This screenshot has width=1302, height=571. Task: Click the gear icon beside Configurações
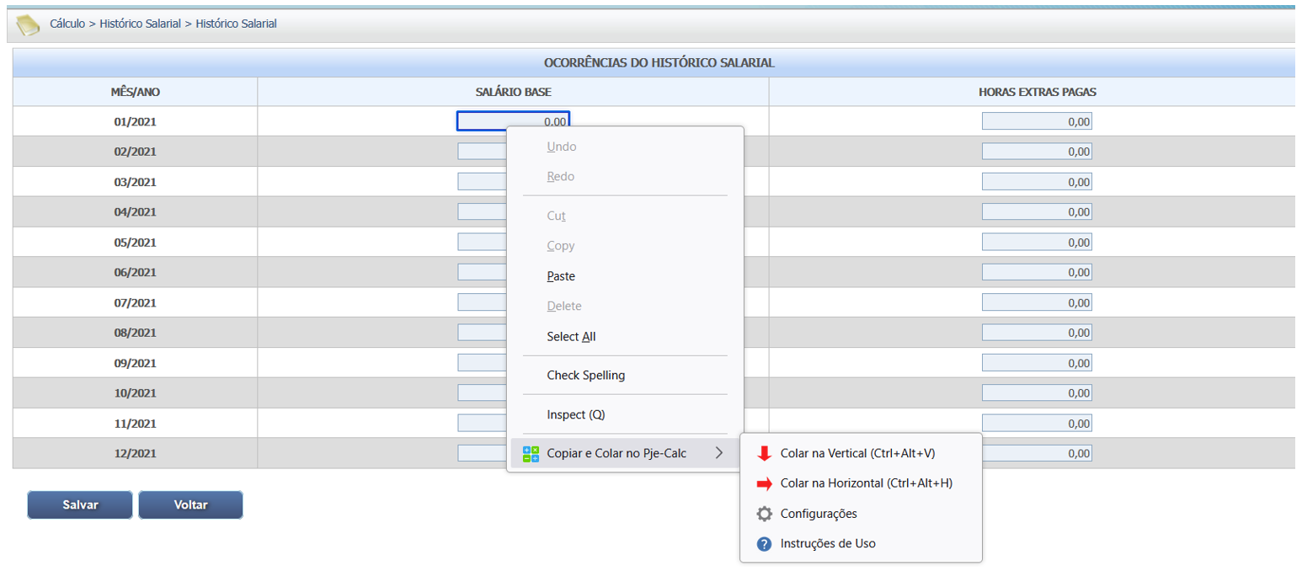click(x=764, y=514)
